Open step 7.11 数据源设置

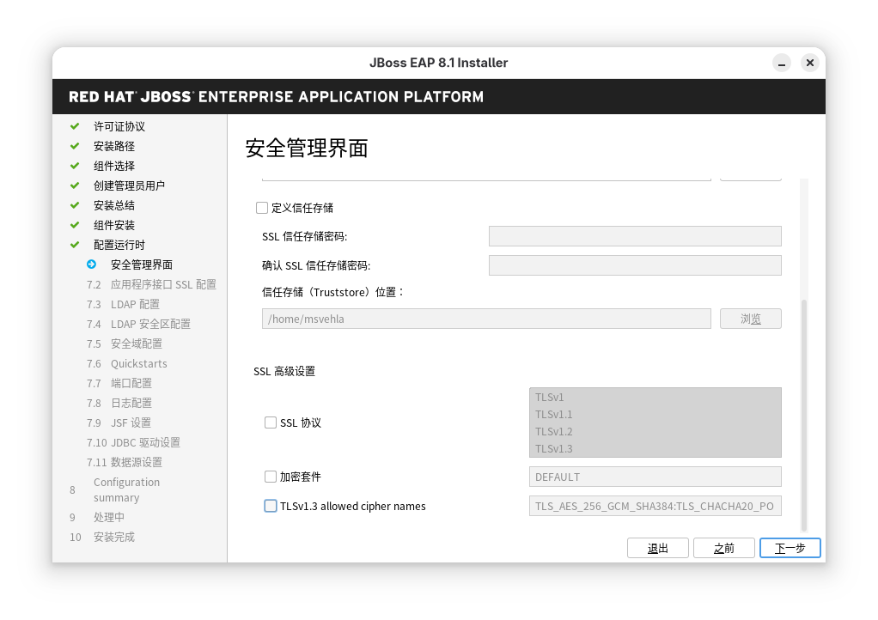(x=125, y=462)
